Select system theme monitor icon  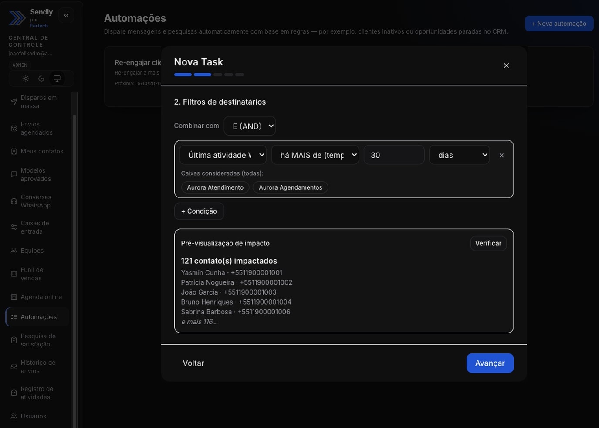57,78
